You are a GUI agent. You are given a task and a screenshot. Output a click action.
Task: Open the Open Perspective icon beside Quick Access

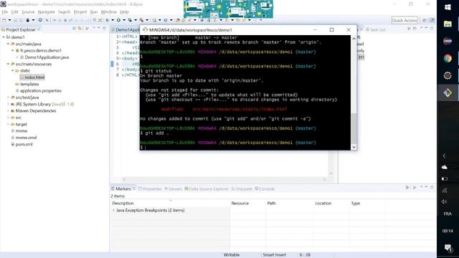tap(424, 20)
